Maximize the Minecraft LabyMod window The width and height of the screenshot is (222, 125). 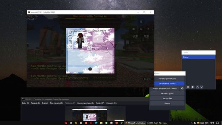point(144,12)
